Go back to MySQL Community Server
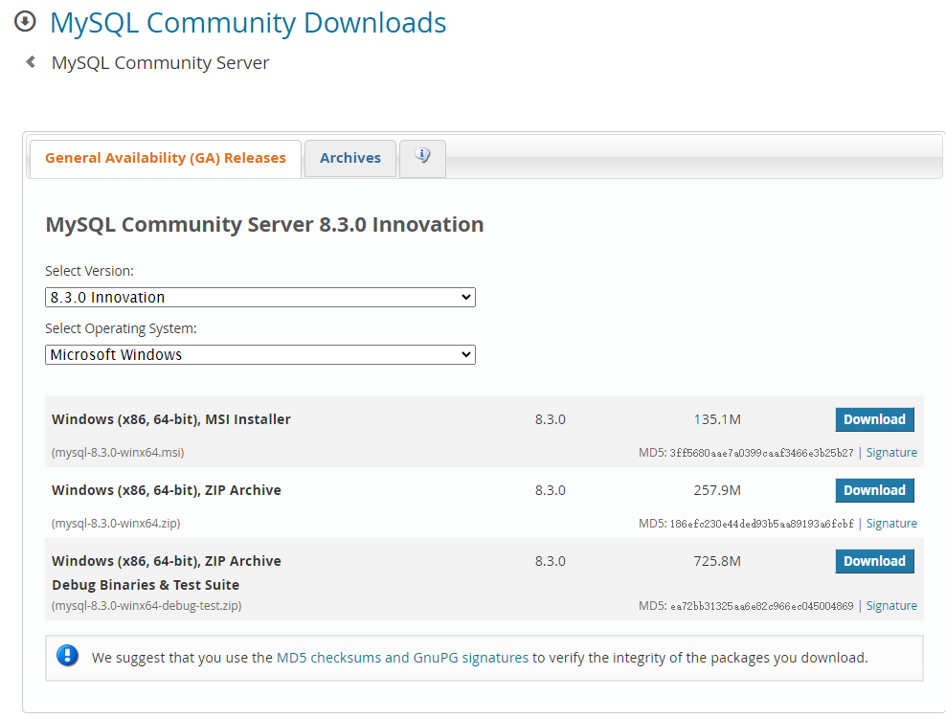The height and width of the screenshot is (719, 946). pyautogui.click(x=161, y=63)
